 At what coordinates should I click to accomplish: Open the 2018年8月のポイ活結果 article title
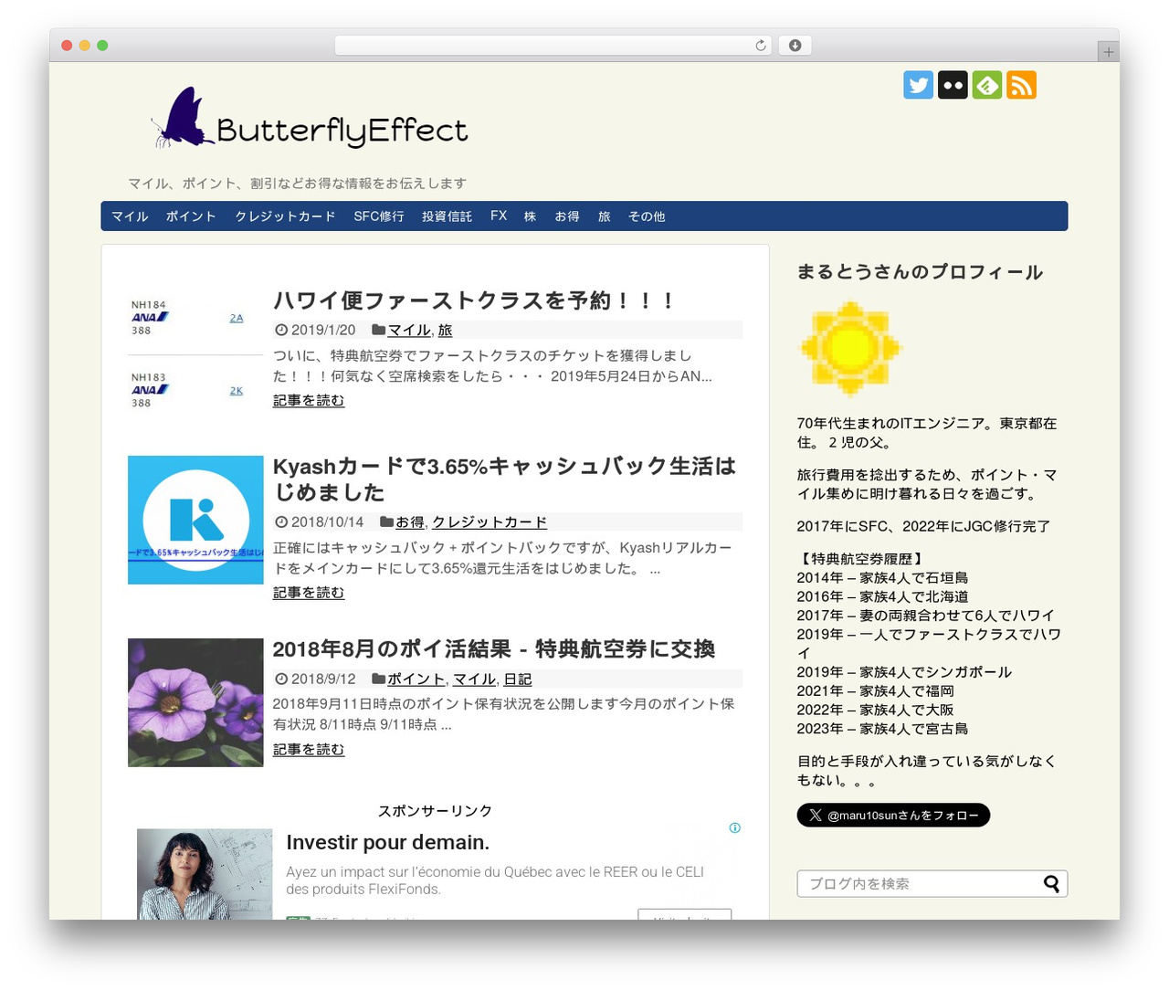pos(494,648)
